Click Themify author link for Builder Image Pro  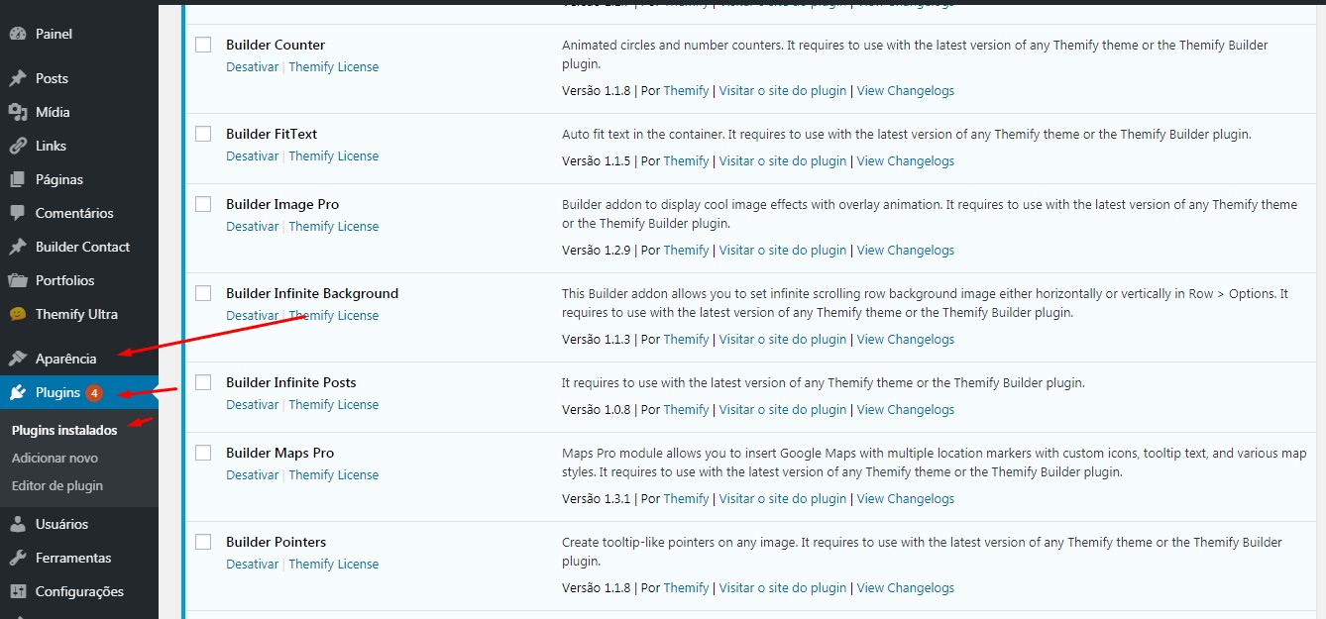click(x=686, y=251)
